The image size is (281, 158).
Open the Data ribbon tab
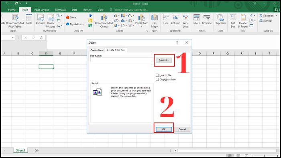(74, 10)
